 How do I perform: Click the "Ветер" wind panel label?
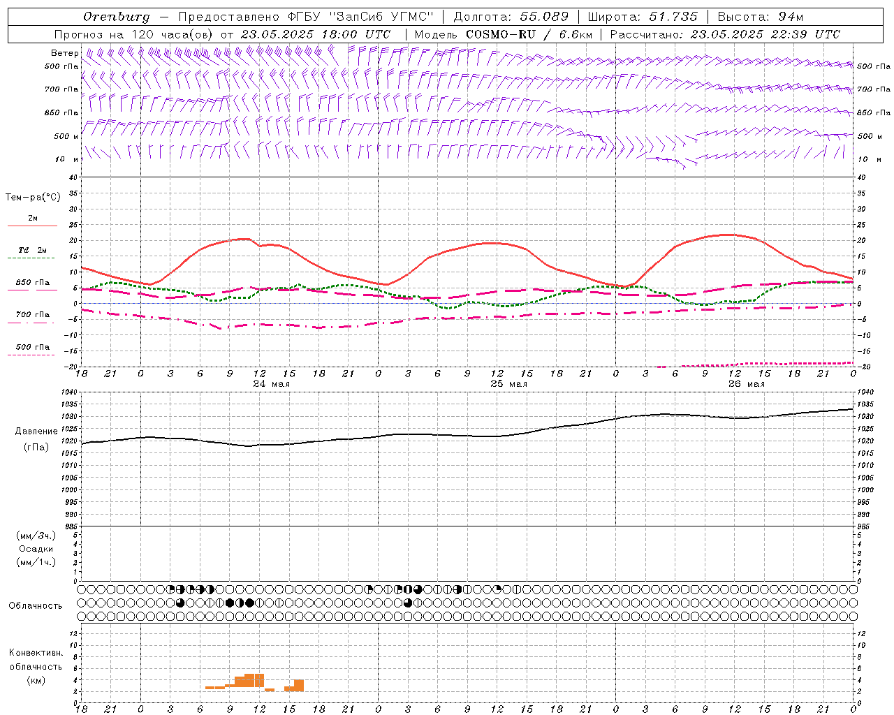click(x=64, y=53)
